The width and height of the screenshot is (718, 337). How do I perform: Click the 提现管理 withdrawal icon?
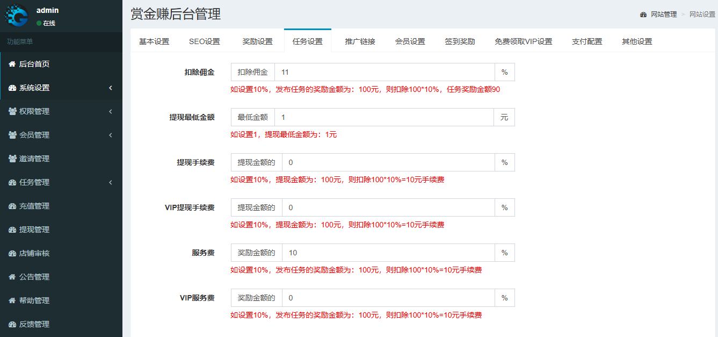point(11,229)
